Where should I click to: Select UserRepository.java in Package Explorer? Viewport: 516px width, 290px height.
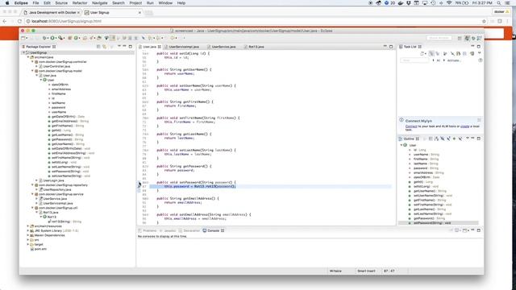click(57, 190)
